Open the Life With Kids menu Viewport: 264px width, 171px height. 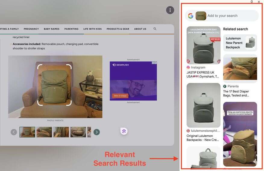[x=93, y=29]
